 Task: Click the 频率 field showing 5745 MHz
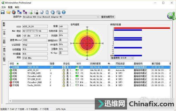pos(35,58)
